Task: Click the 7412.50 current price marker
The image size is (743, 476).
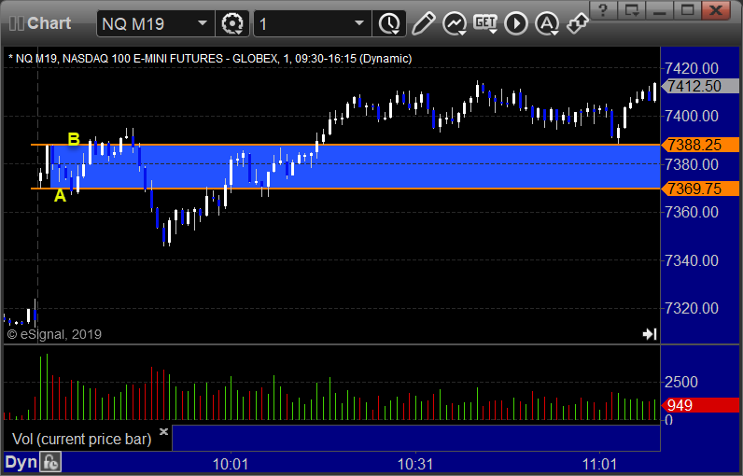Action: pos(700,86)
